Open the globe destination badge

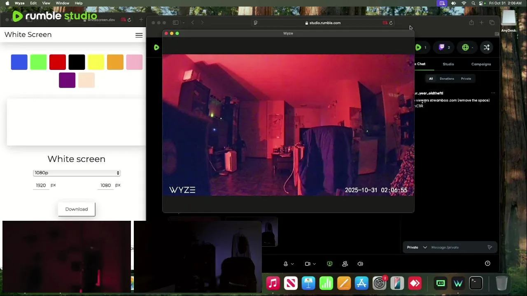(468, 47)
